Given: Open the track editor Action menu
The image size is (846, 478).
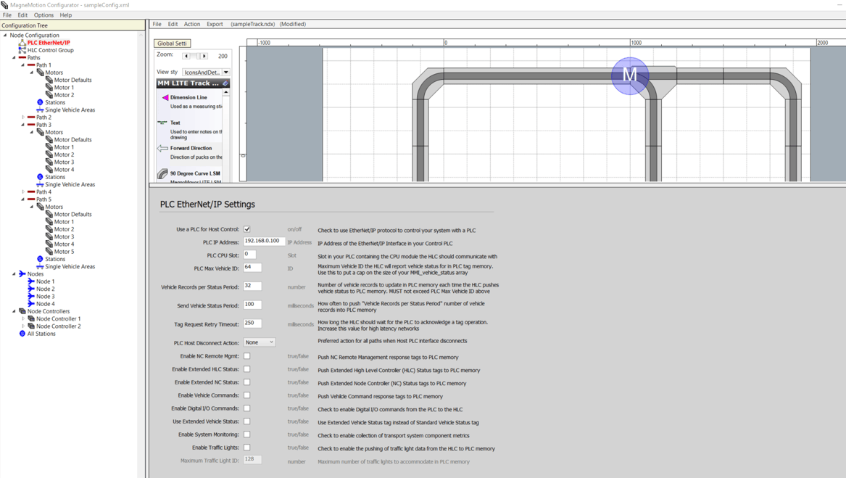Looking at the screenshot, I should coord(191,25).
